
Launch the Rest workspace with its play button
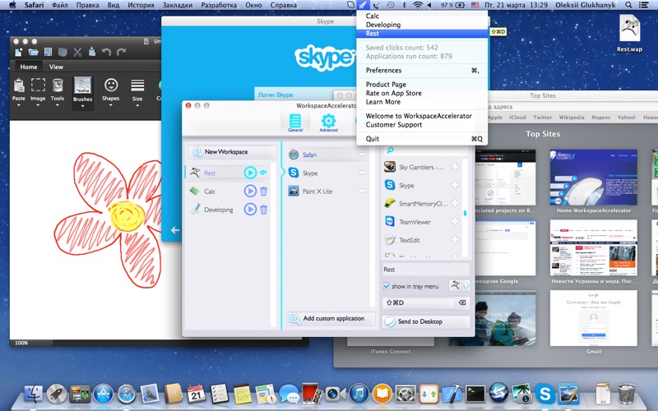(250, 173)
